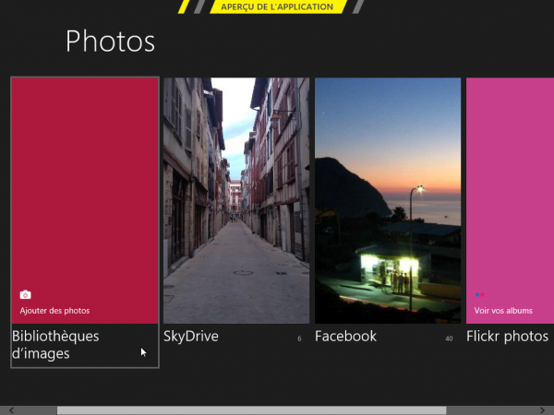This screenshot has width=554, height=415.
Task: Click the SkyDrive label text
Action: (x=191, y=337)
